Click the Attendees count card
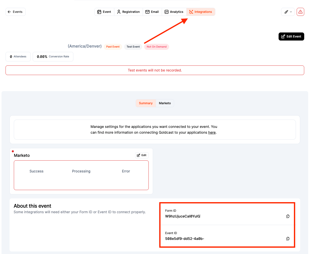Image resolution: width=312 pixels, height=254 pixels. click(18, 57)
